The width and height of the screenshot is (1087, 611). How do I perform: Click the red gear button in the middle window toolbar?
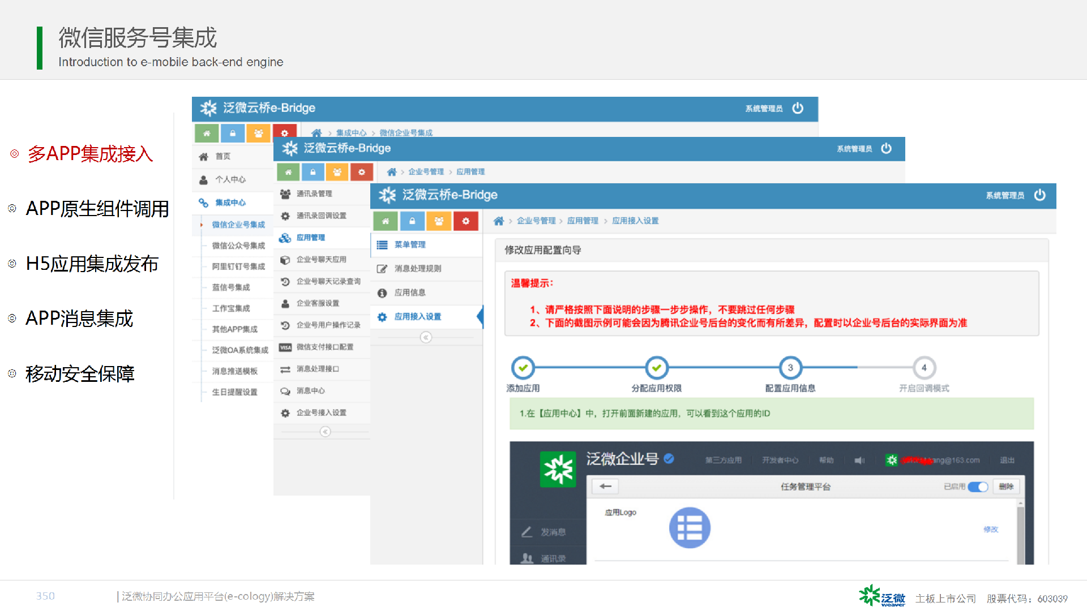(361, 172)
